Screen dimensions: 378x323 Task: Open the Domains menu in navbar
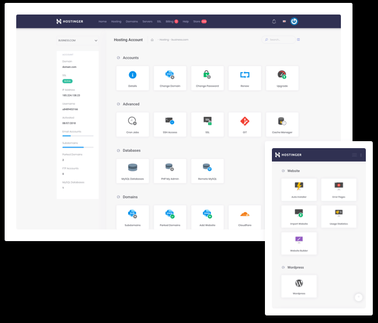pyautogui.click(x=132, y=21)
